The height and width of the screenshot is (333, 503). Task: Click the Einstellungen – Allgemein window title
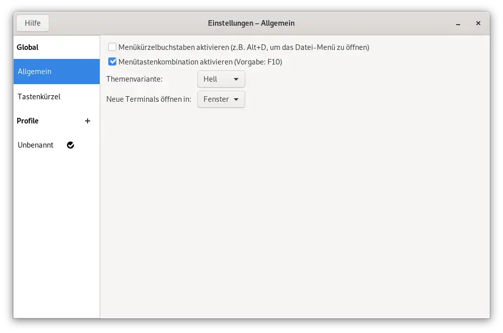pyautogui.click(x=251, y=23)
